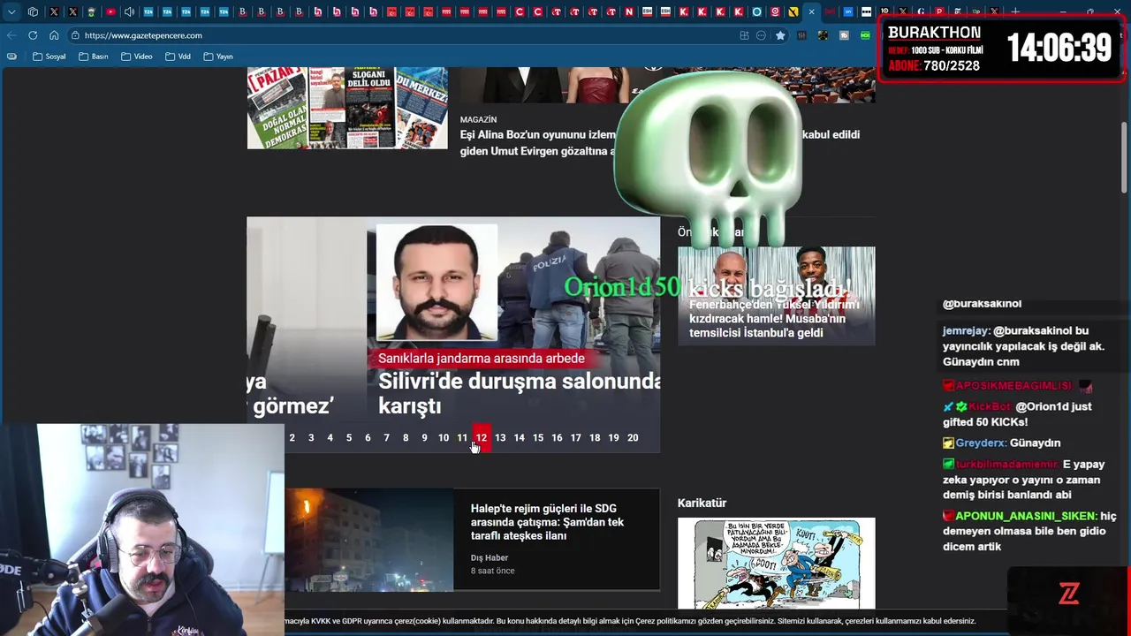Screen dimensions: 1131x636
Task: Open the Yayın bookmarks folder
Action: [218, 57]
